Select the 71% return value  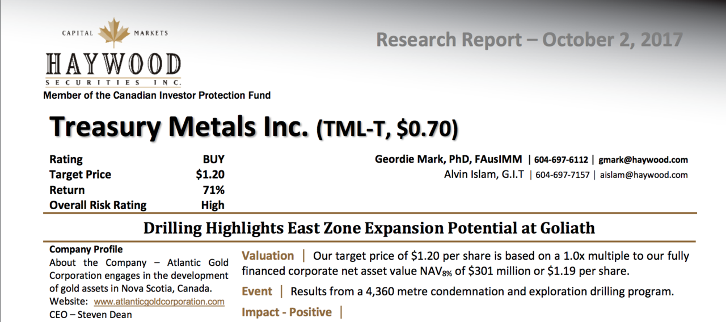point(214,190)
